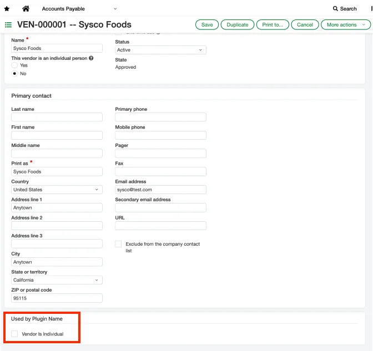Click the Cancel button

pyautogui.click(x=305, y=25)
